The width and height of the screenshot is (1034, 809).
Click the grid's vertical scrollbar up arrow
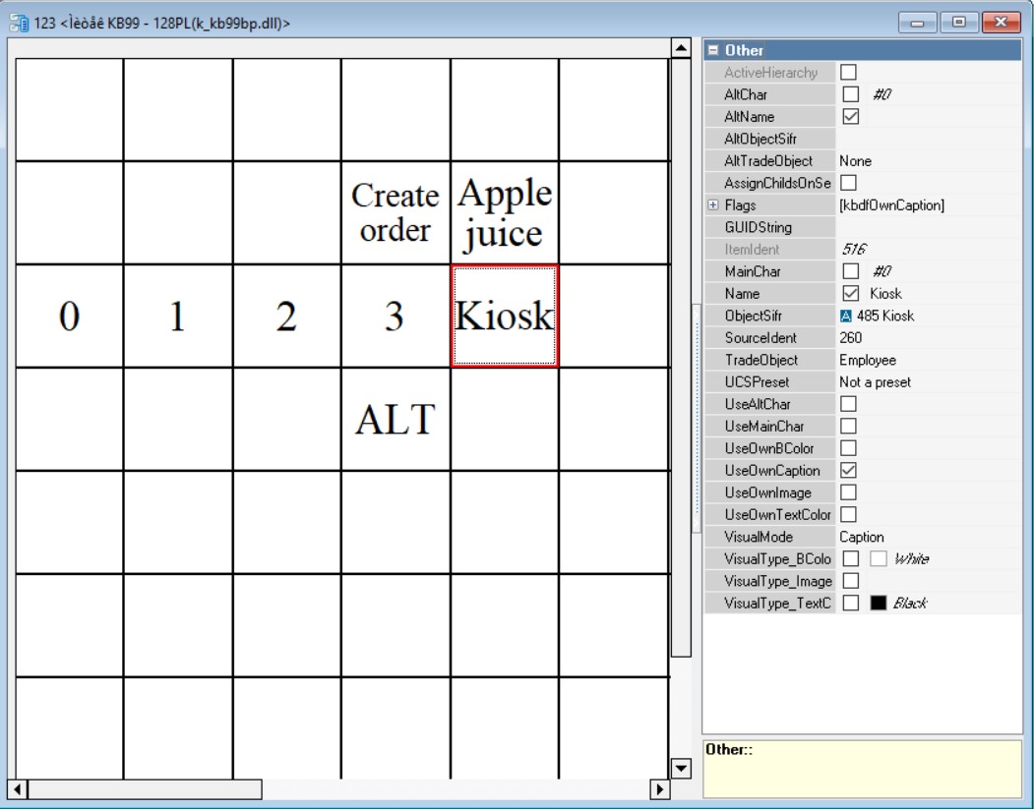pos(680,48)
